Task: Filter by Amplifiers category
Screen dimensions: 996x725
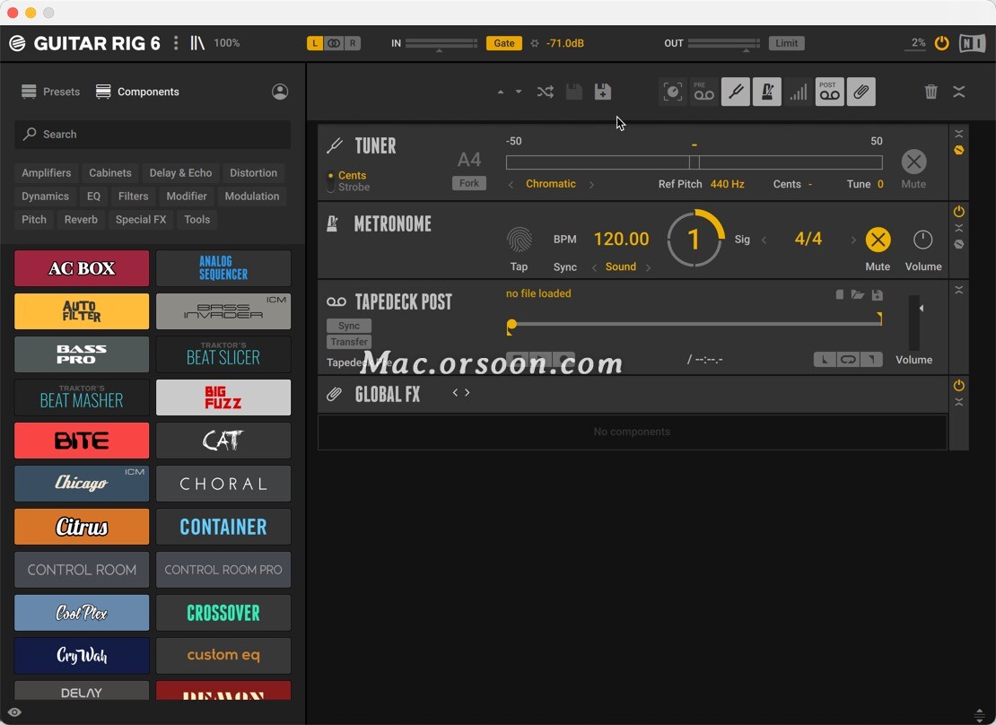Action: tap(47, 173)
